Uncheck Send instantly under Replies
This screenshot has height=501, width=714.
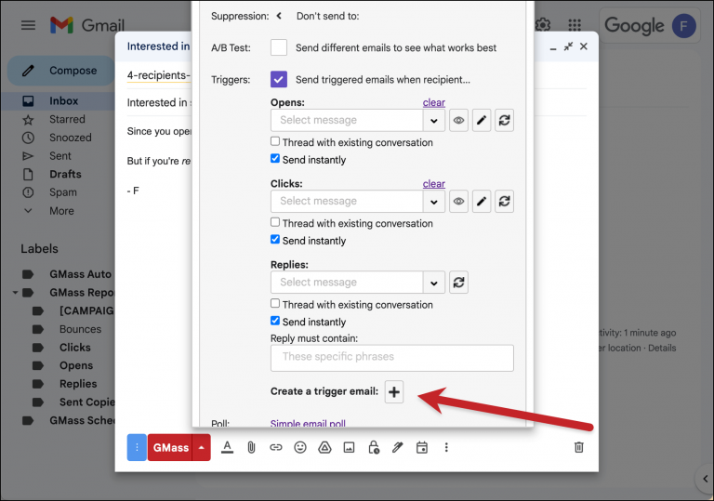pos(275,322)
